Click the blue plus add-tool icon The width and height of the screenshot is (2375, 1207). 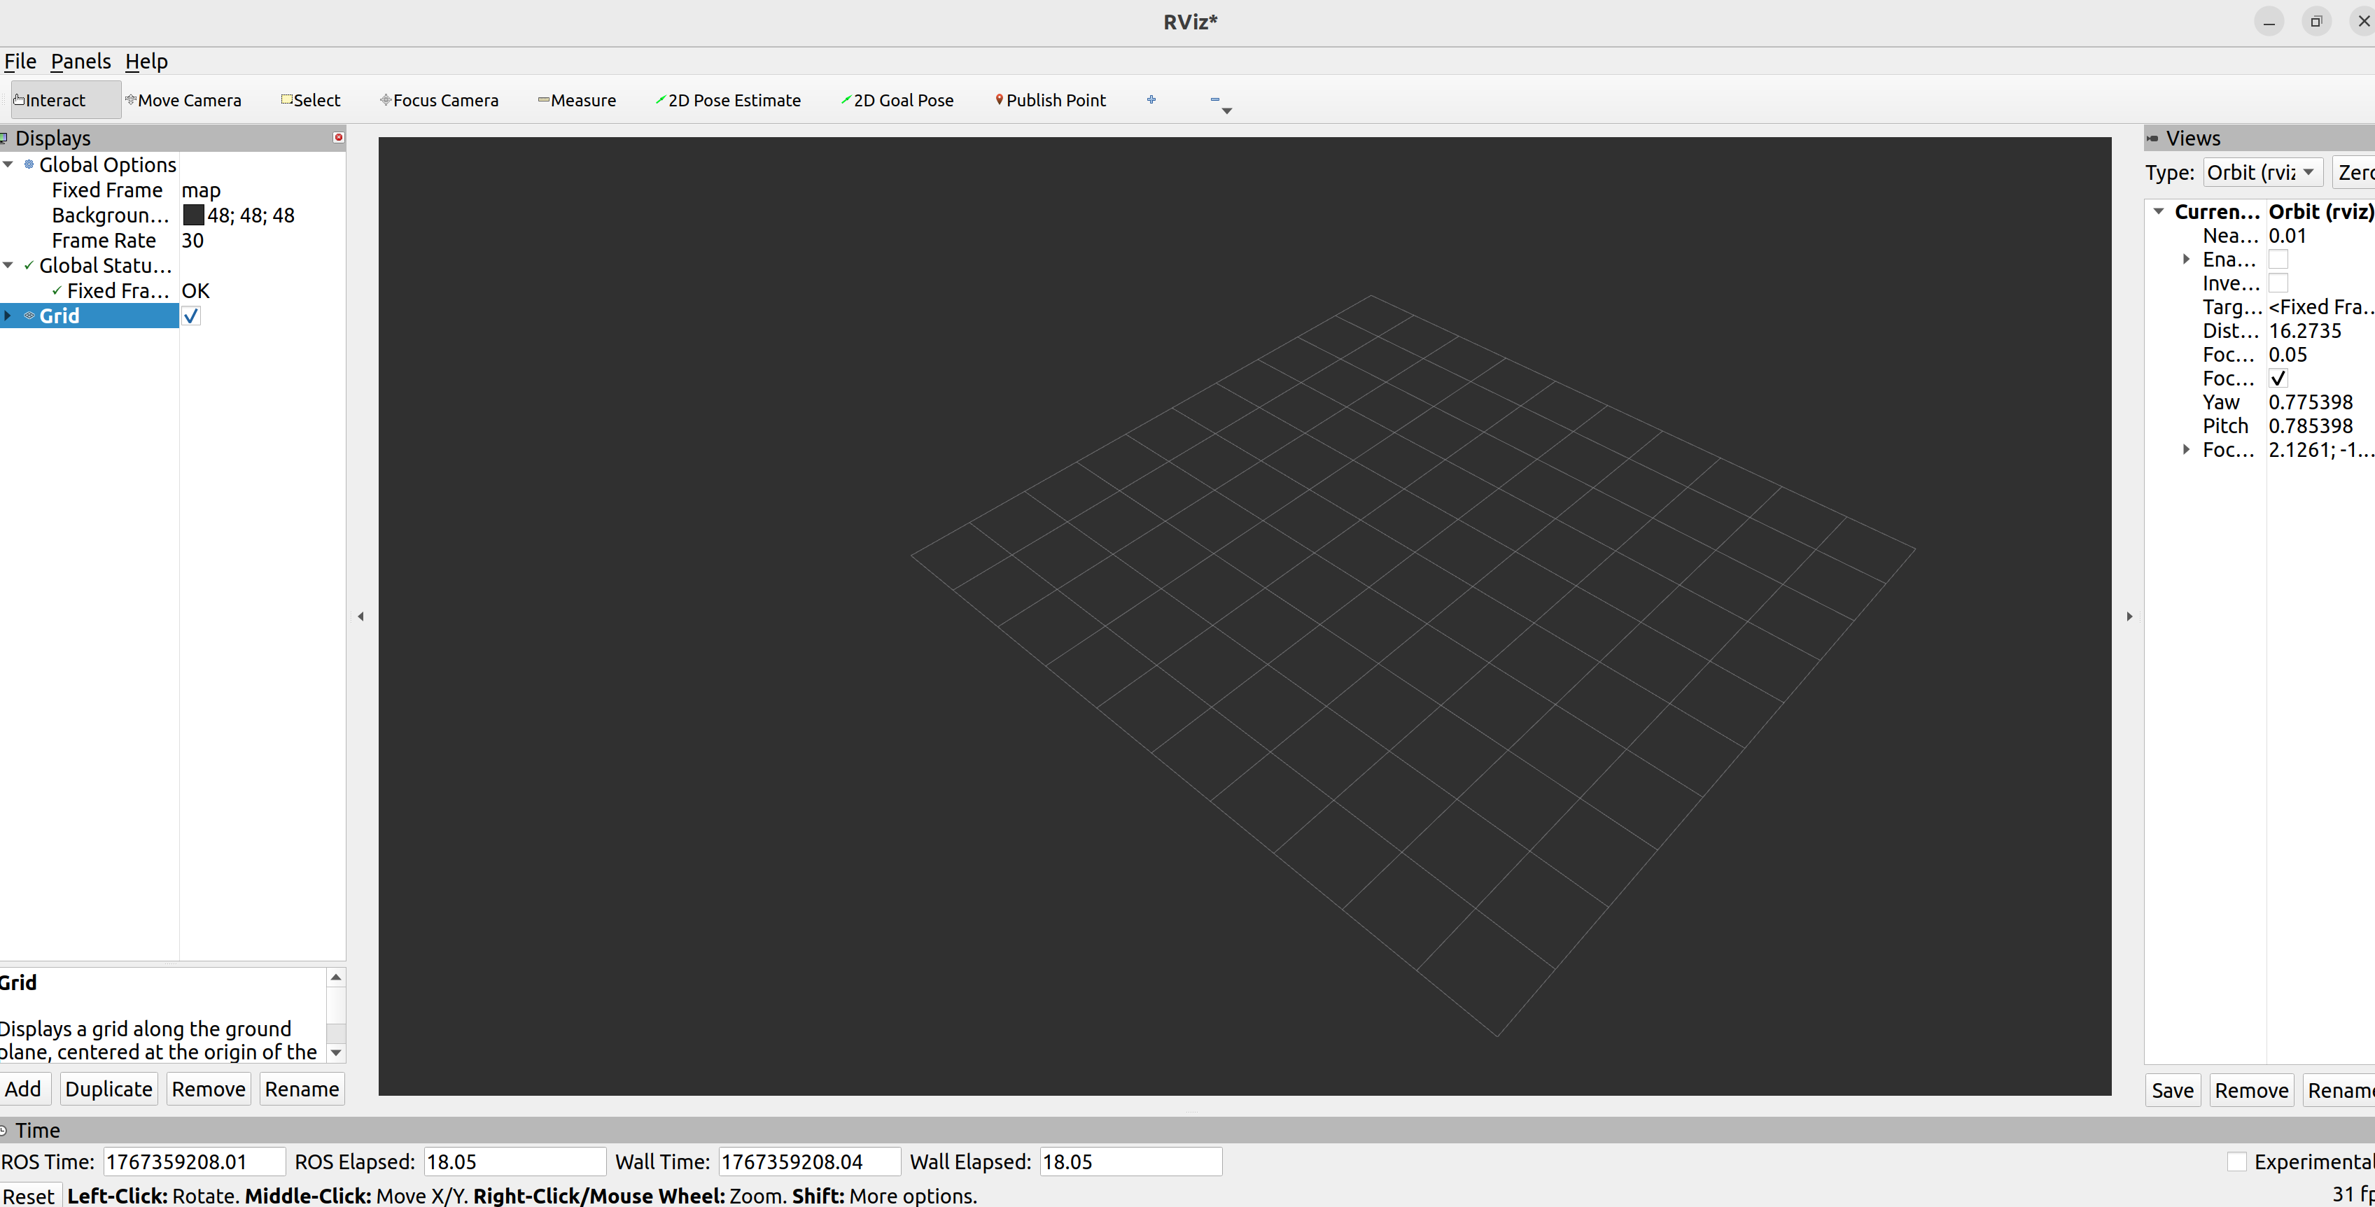click(1151, 99)
